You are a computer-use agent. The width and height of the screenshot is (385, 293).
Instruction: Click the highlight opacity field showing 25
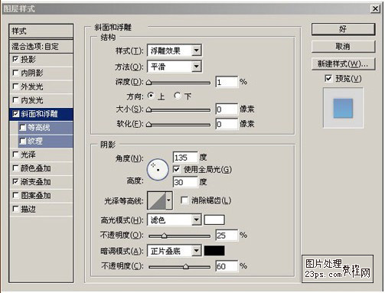click(227, 235)
